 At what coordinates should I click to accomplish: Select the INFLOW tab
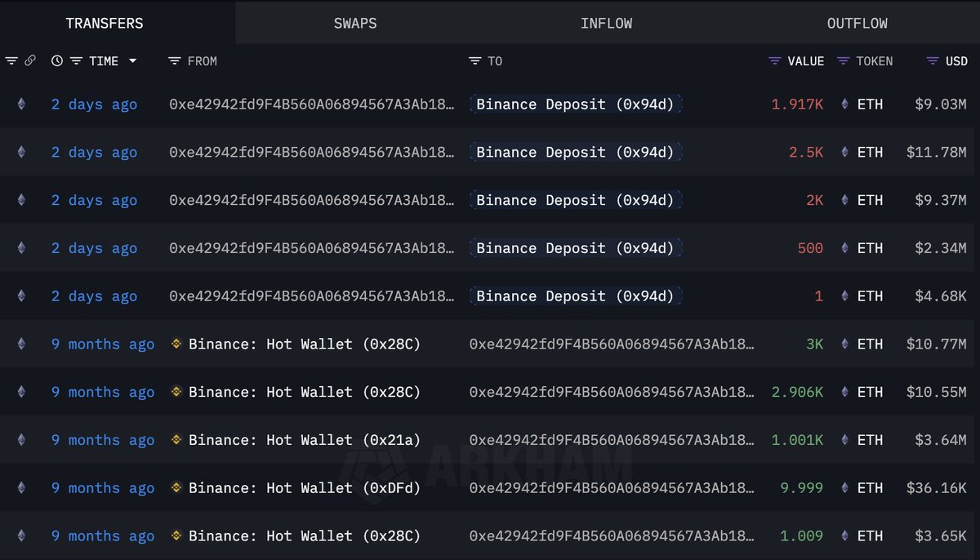pos(606,24)
